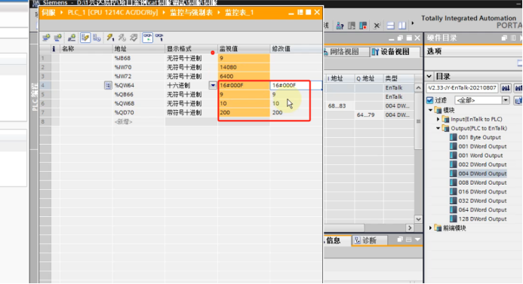
Task: Click the 显示格式 column header
Action: [x=192, y=49]
